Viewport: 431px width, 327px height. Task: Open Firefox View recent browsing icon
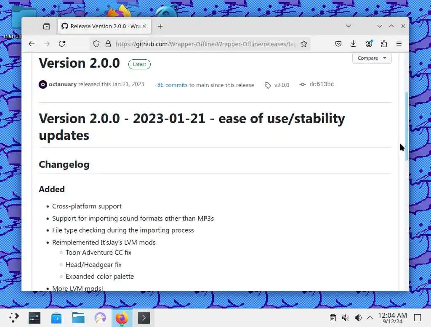pyautogui.click(x=47, y=26)
